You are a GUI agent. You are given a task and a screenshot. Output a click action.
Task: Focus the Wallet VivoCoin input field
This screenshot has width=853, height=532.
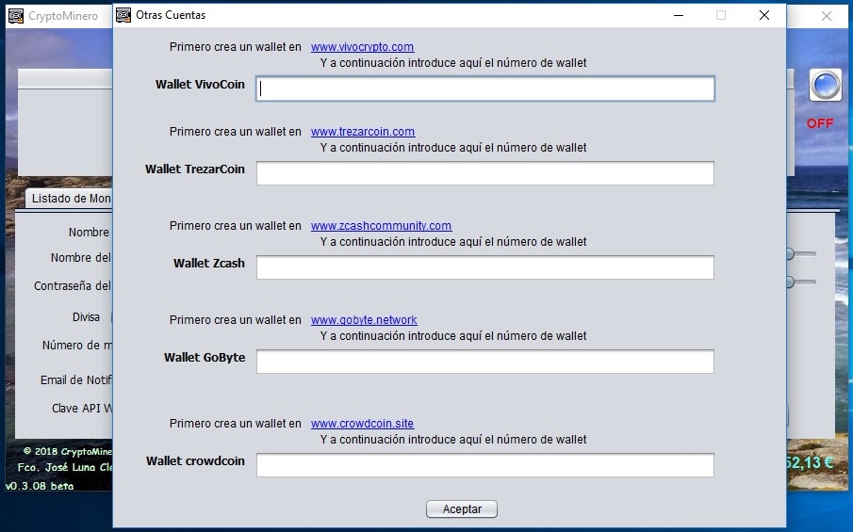point(485,89)
